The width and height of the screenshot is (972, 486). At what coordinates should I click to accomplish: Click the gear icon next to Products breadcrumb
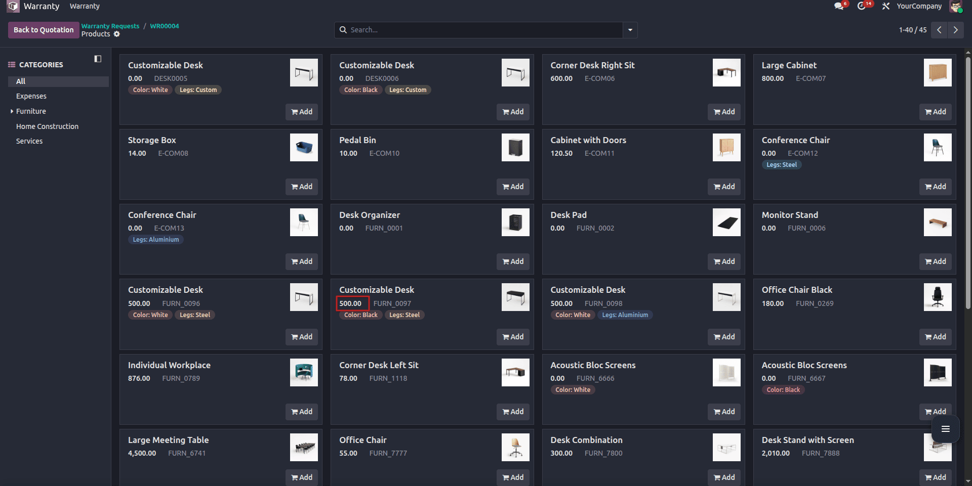coord(117,34)
